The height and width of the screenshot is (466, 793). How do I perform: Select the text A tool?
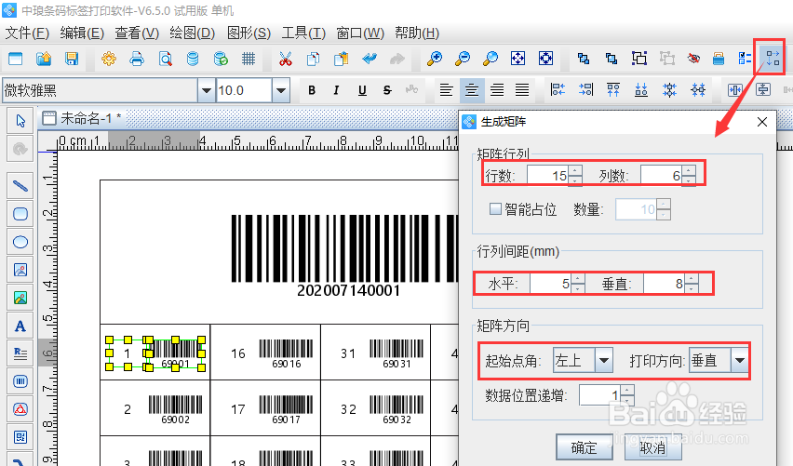[20, 326]
